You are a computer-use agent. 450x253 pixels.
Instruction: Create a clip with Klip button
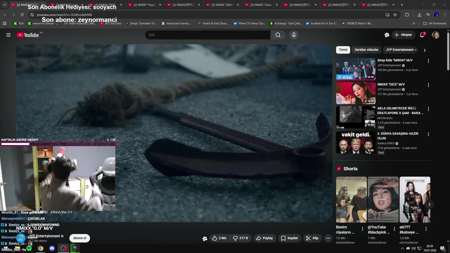click(312, 238)
